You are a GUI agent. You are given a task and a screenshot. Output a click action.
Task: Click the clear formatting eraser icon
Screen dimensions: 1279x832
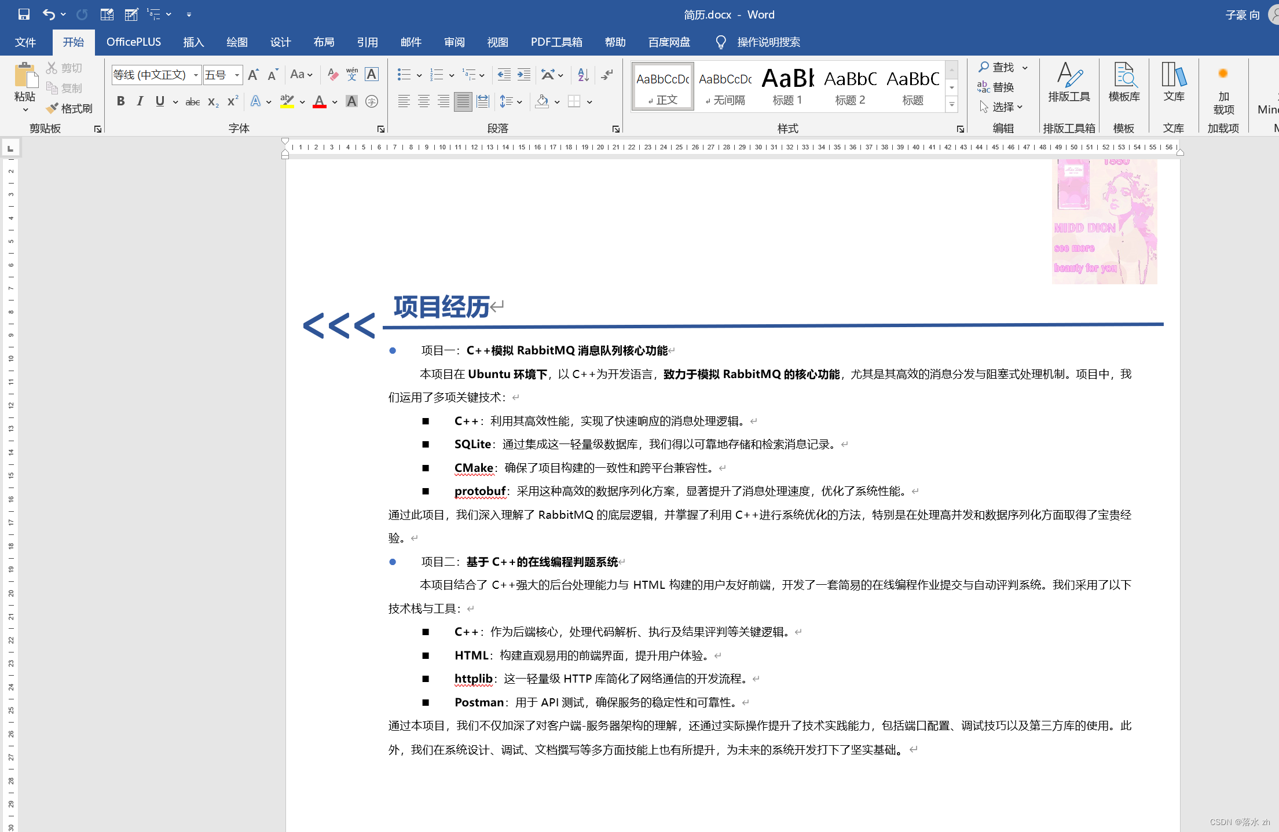click(332, 75)
